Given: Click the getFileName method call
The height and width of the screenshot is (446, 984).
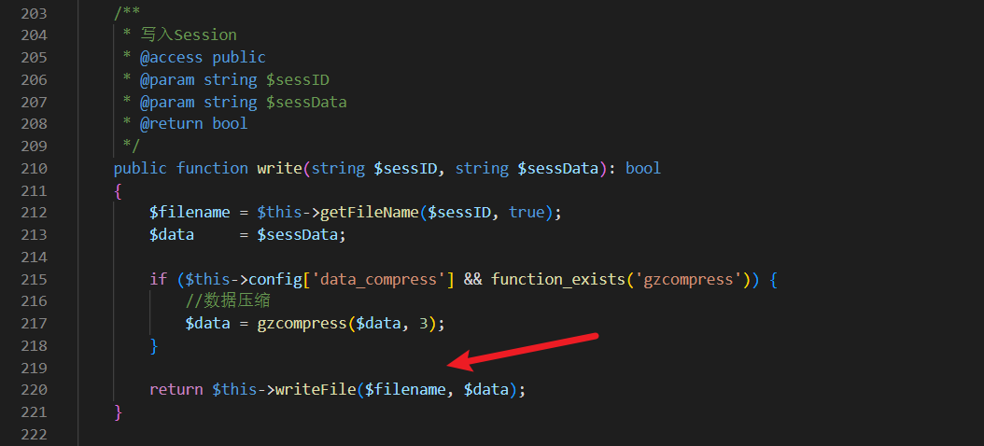Looking at the screenshot, I should pos(369,213).
